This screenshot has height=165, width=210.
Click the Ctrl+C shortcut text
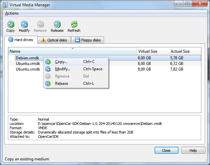tap(89, 62)
